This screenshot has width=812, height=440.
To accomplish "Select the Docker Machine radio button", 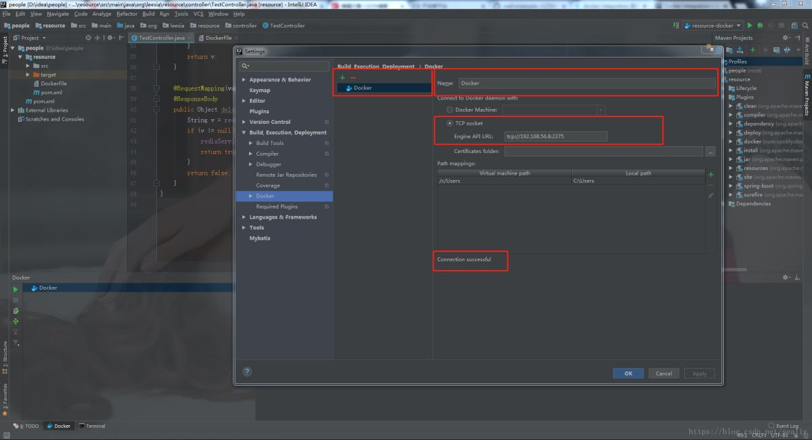I will (450, 110).
